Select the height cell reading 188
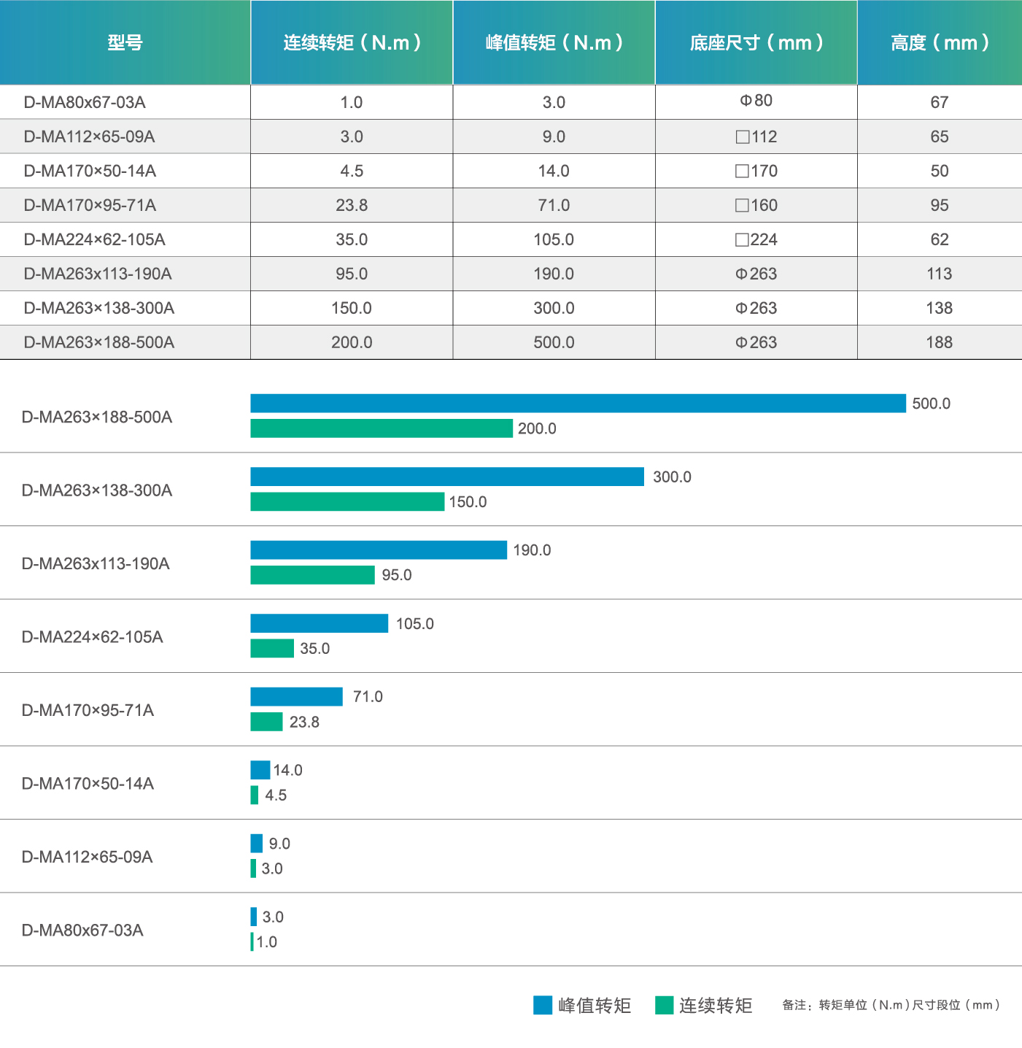Image resolution: width=1022 pixels, height=1048 pixels. tap(940, 342)
